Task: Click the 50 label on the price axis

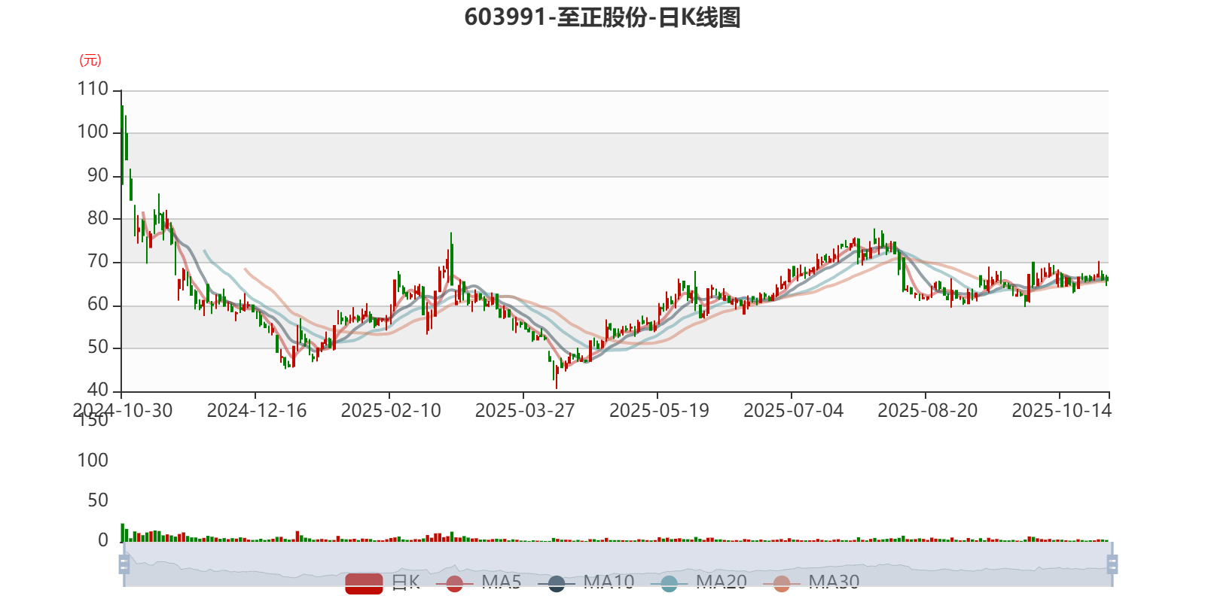Action: coord(98,348)
